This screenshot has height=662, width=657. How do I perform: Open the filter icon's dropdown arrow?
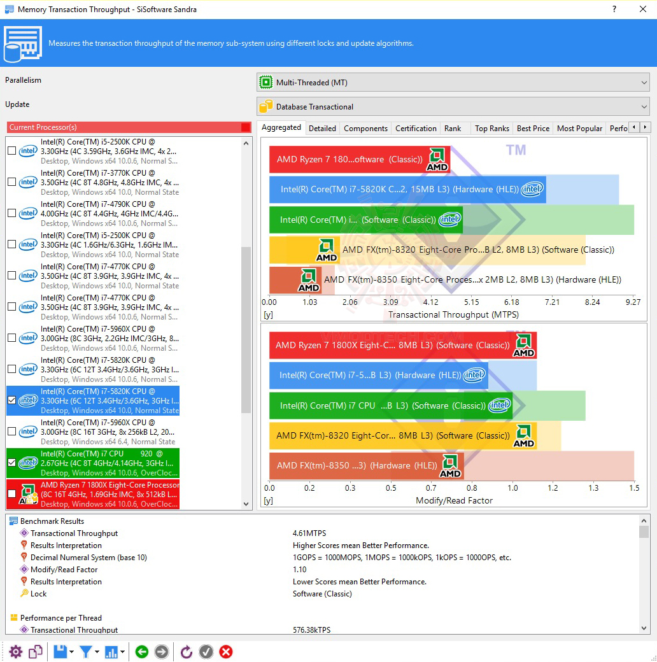97,652
